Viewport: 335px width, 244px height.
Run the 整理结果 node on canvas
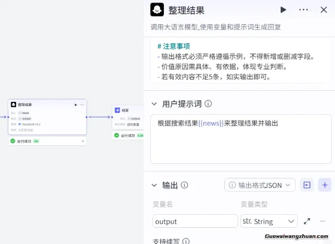point(76,105)
